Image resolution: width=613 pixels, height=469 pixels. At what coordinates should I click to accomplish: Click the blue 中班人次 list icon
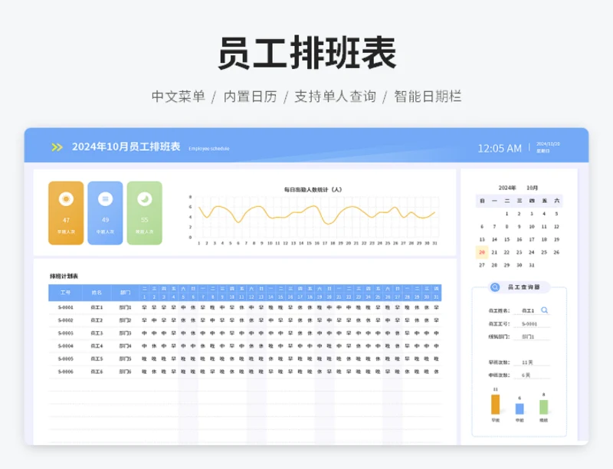105,198
